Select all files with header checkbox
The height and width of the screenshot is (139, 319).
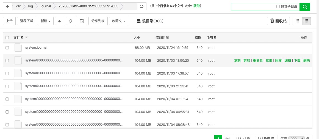(x=7, y=38)
